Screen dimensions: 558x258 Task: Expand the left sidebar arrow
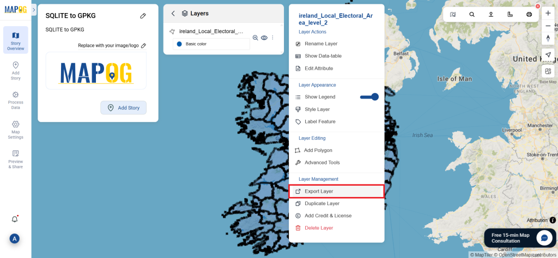pos(34,10)
